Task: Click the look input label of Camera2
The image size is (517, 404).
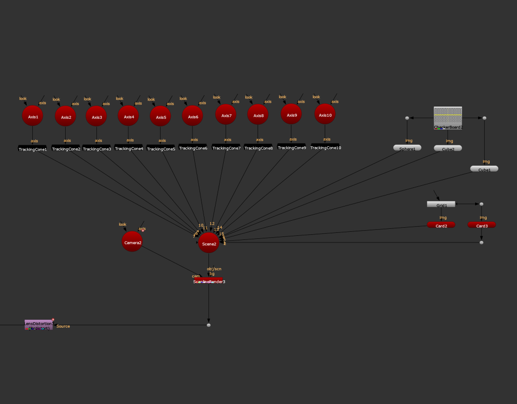Action: click(123, 224)
